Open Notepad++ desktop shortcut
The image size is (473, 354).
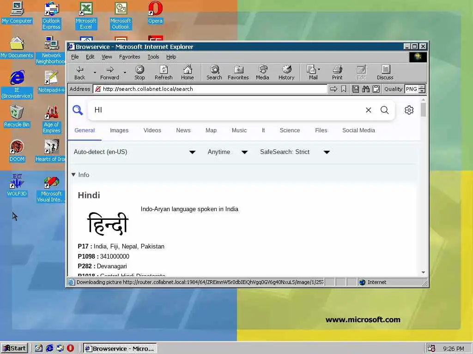point(51,82)
